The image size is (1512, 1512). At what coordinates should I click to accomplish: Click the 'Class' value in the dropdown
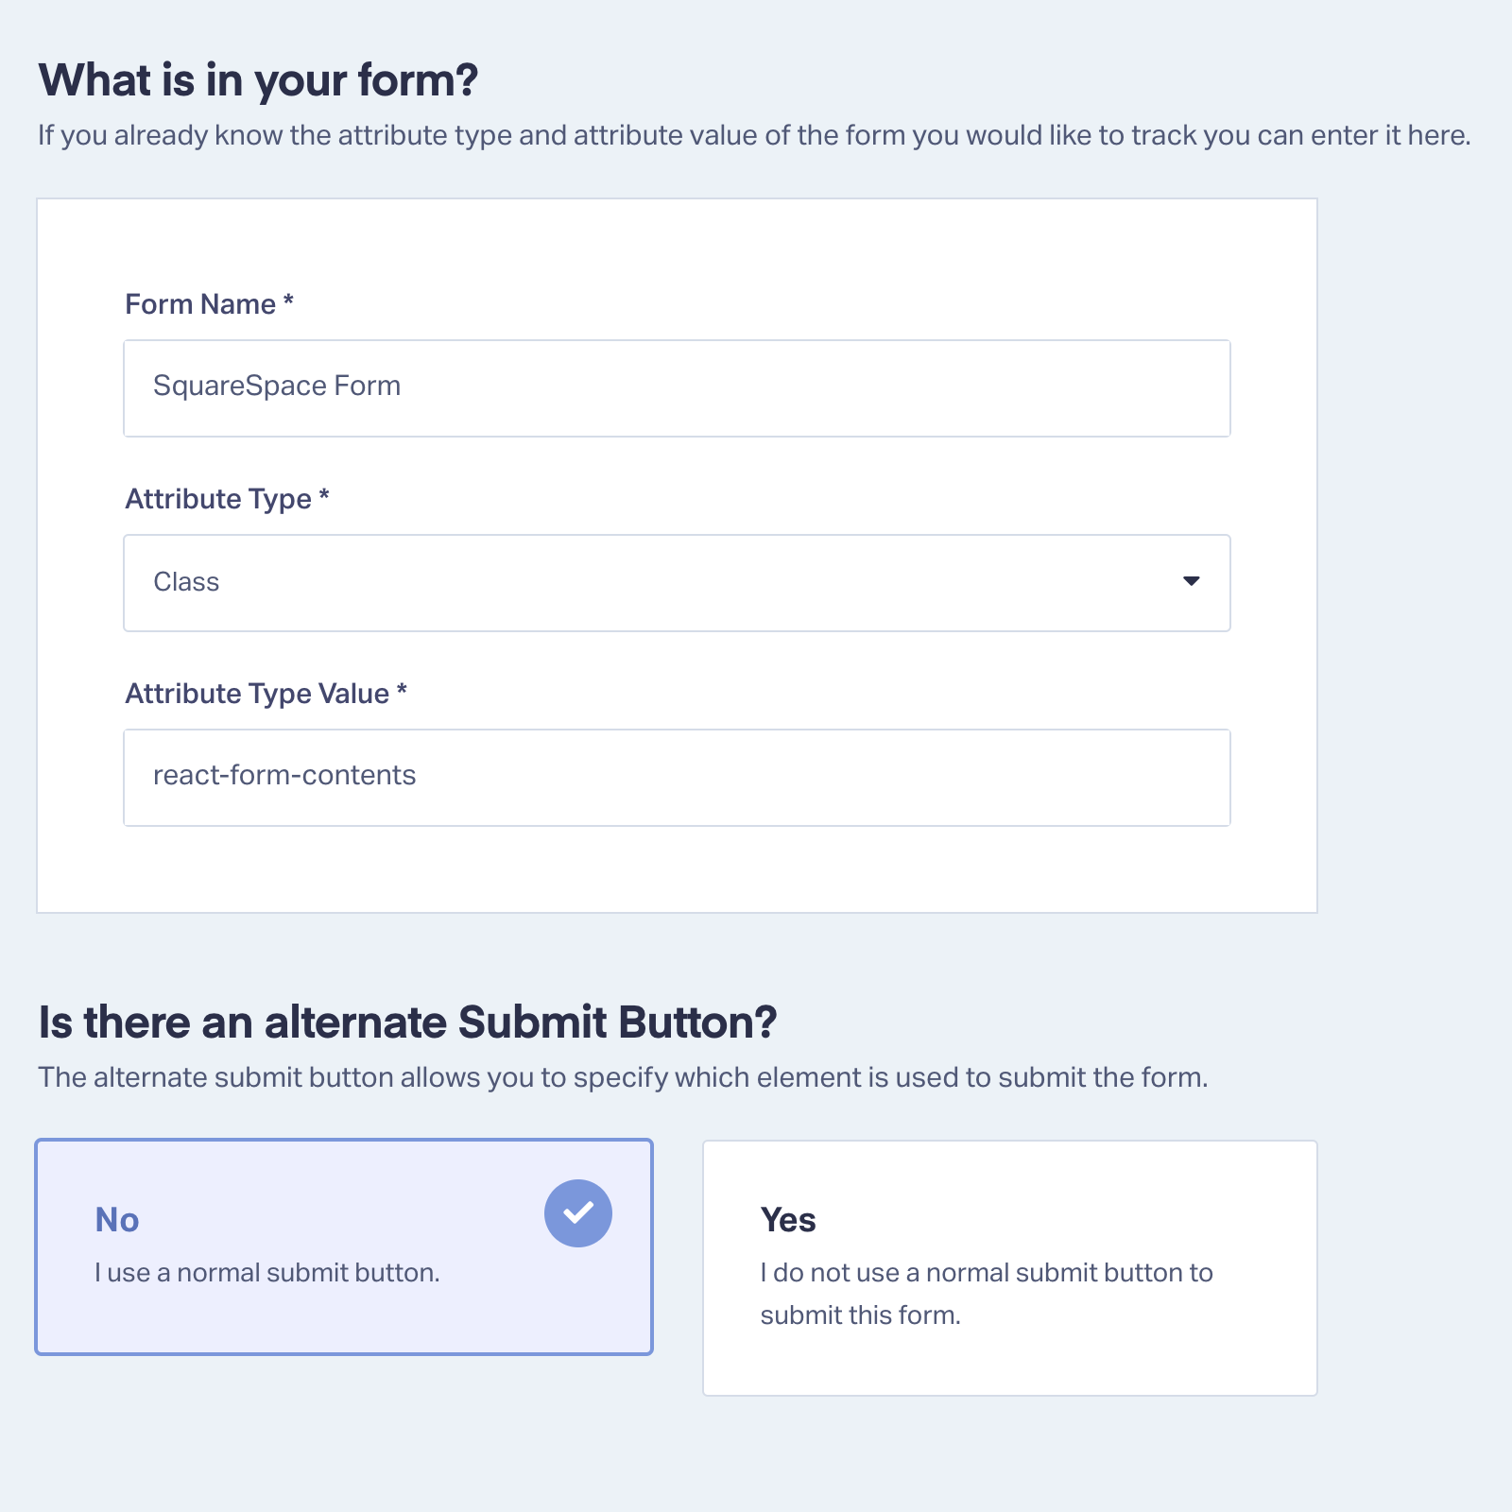(186, 582)
